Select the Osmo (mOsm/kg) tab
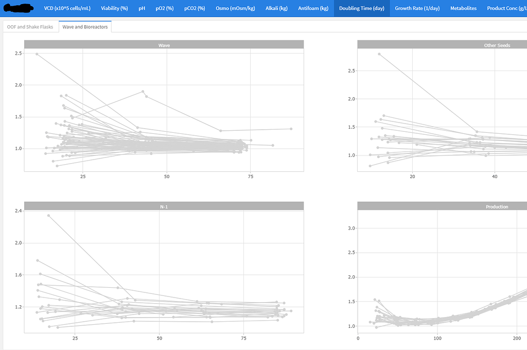This screenshot has width=527, height=350. [x=235, y=8]
